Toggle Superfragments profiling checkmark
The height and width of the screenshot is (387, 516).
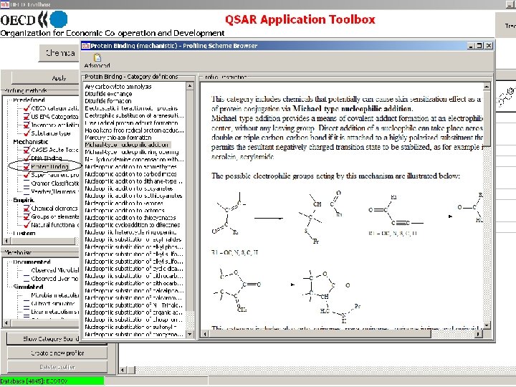tap(27, 175)
